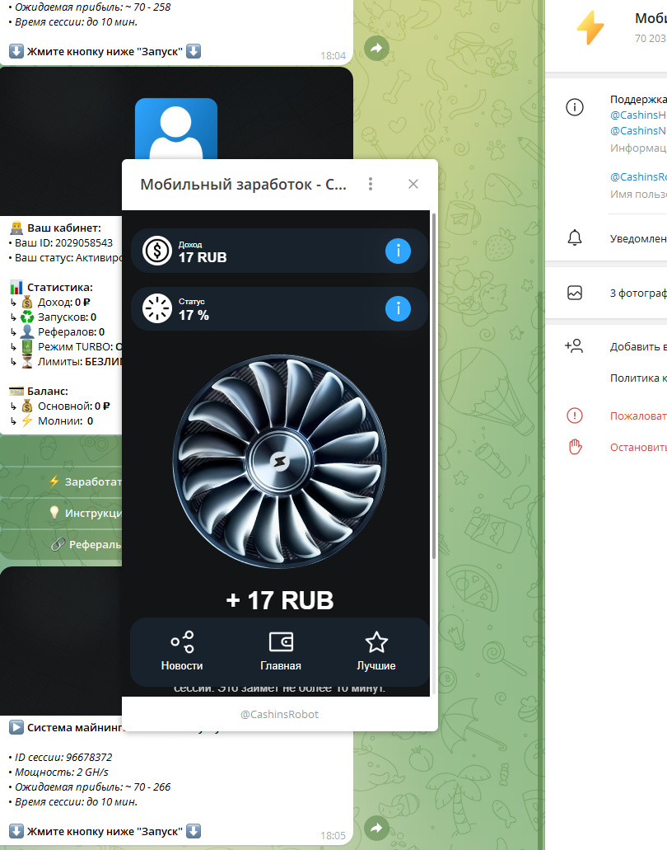This screenshot has width=667, height=850.
Task: Click the "Ваш ID: 2029058543" line in chat
Action: [61, 243]
